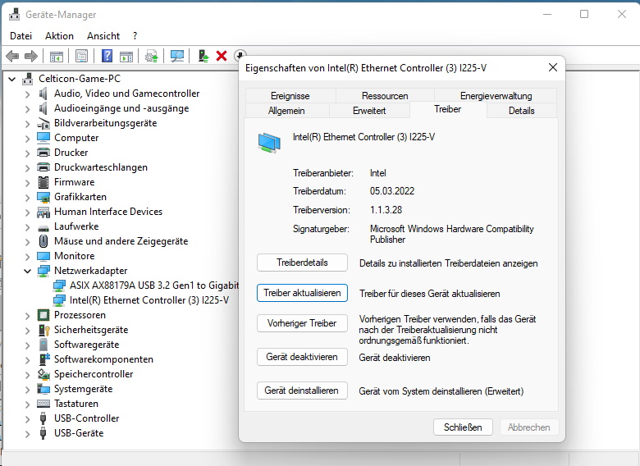
Task: Click the blue Help question mark icon
Action: pos(107,56)
